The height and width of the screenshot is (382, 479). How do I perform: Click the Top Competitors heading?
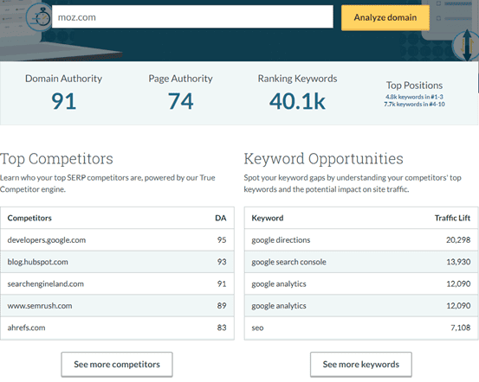[56, 159]
